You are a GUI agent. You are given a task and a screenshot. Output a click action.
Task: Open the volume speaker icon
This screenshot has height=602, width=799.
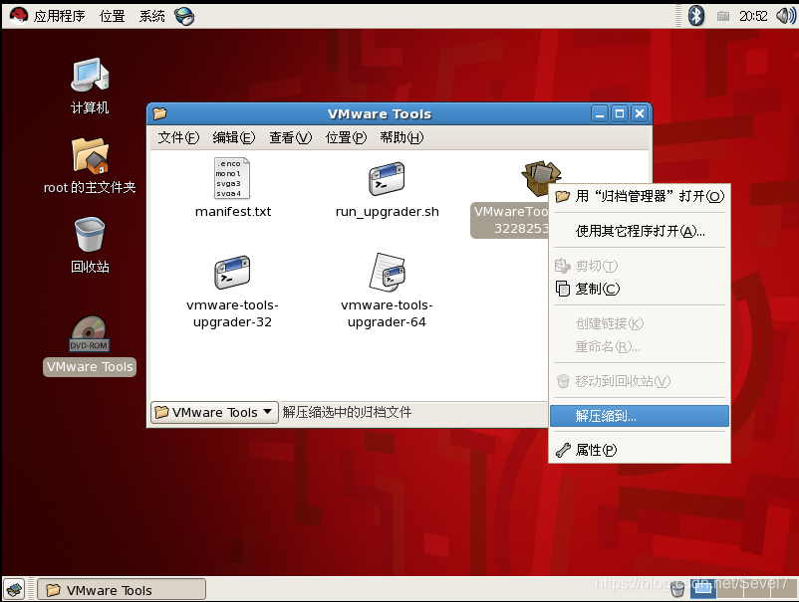[785, 16]
